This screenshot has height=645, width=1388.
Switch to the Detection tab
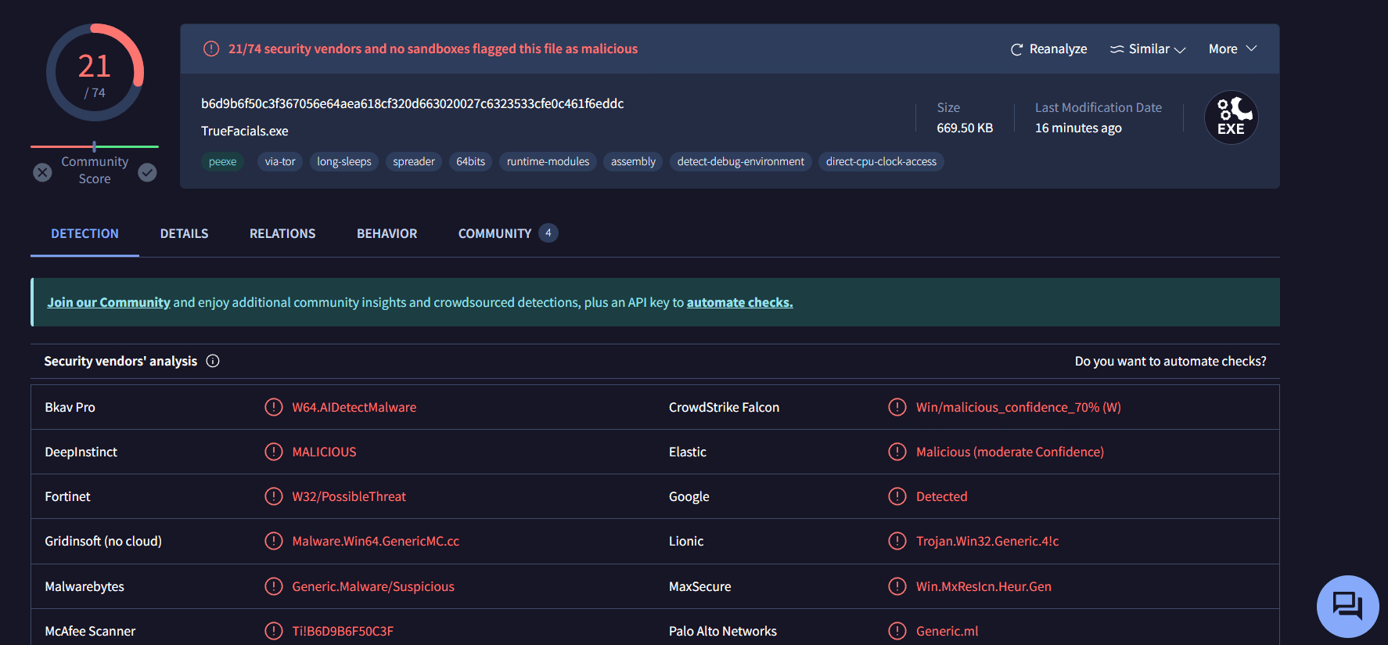pyautogui.click(x=85, y=233)
